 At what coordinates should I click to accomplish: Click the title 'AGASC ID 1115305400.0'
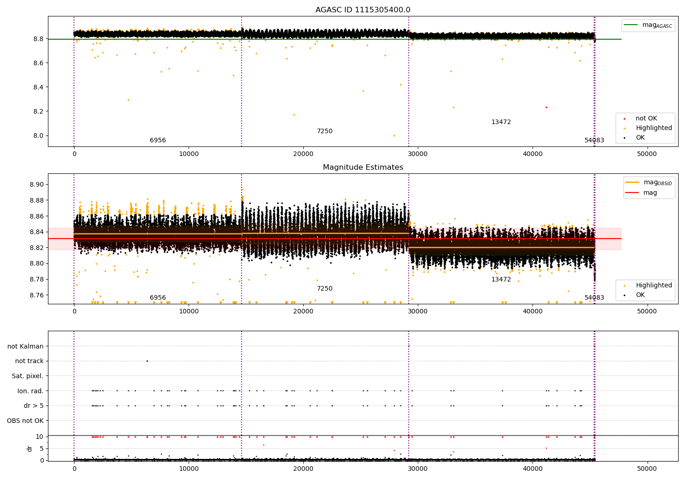(x=363, y=10)
